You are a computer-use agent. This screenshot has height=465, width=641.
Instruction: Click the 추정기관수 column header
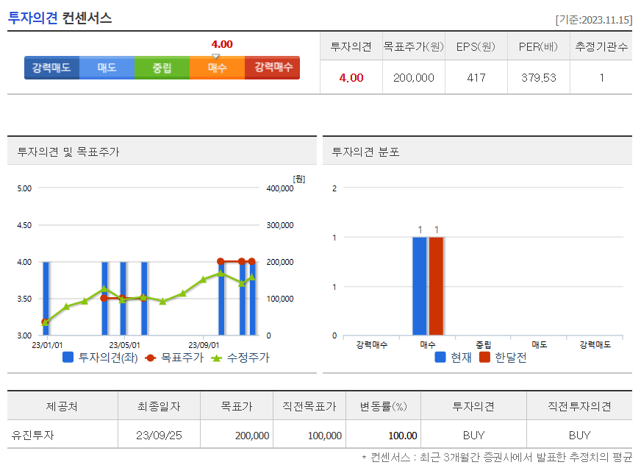tap(601, 46)
